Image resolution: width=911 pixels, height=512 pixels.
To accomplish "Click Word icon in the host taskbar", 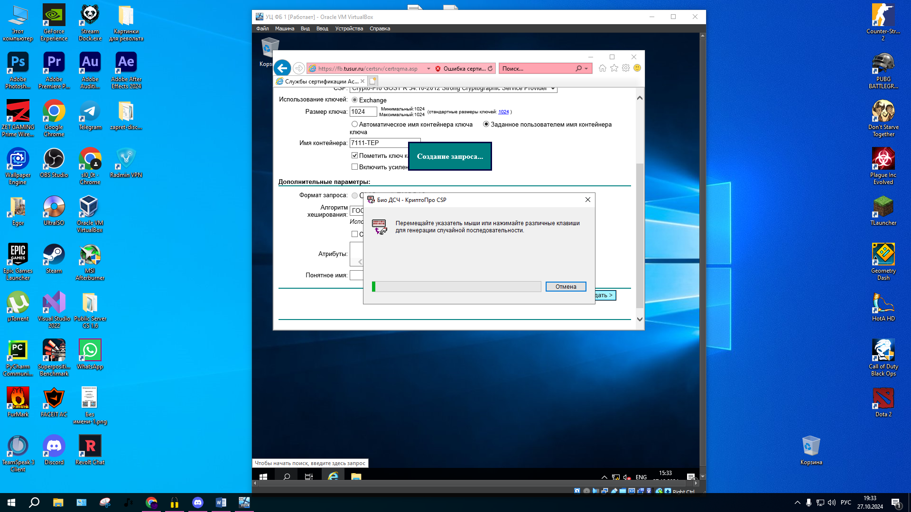I will (x=221, y=502).
